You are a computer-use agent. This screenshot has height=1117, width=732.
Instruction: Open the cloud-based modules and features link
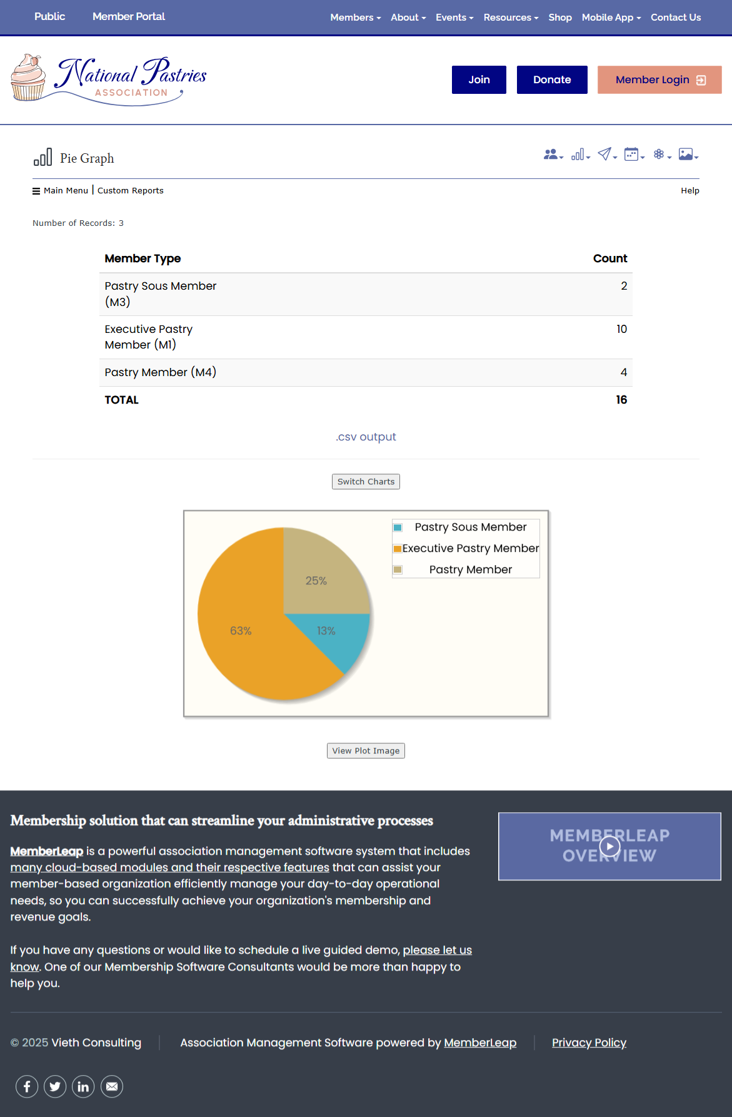[x=169, y=867]
